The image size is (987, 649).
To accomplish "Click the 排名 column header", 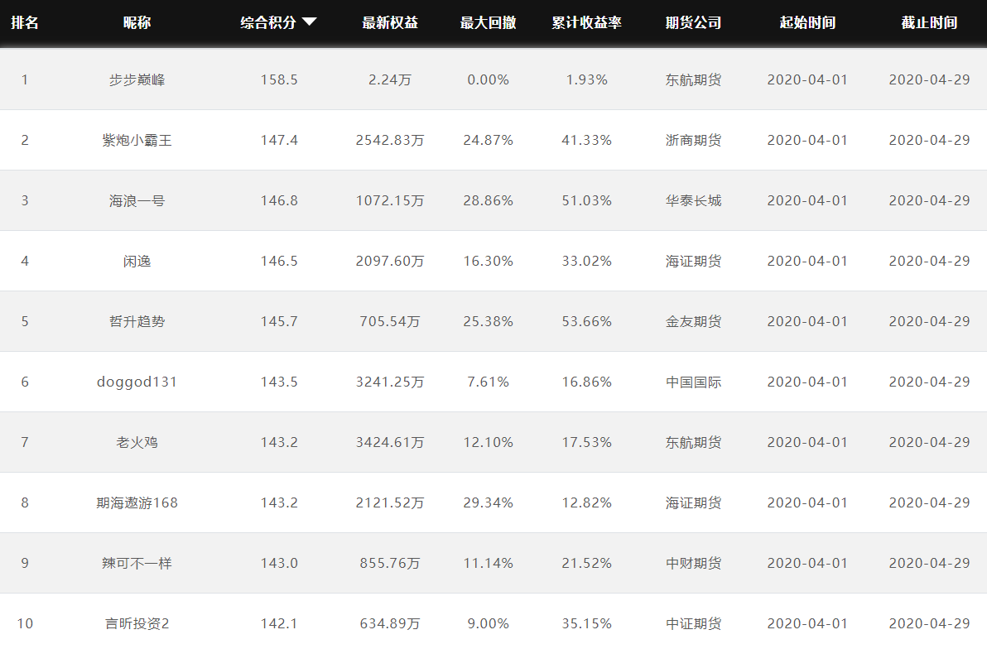I will (25, 22).
